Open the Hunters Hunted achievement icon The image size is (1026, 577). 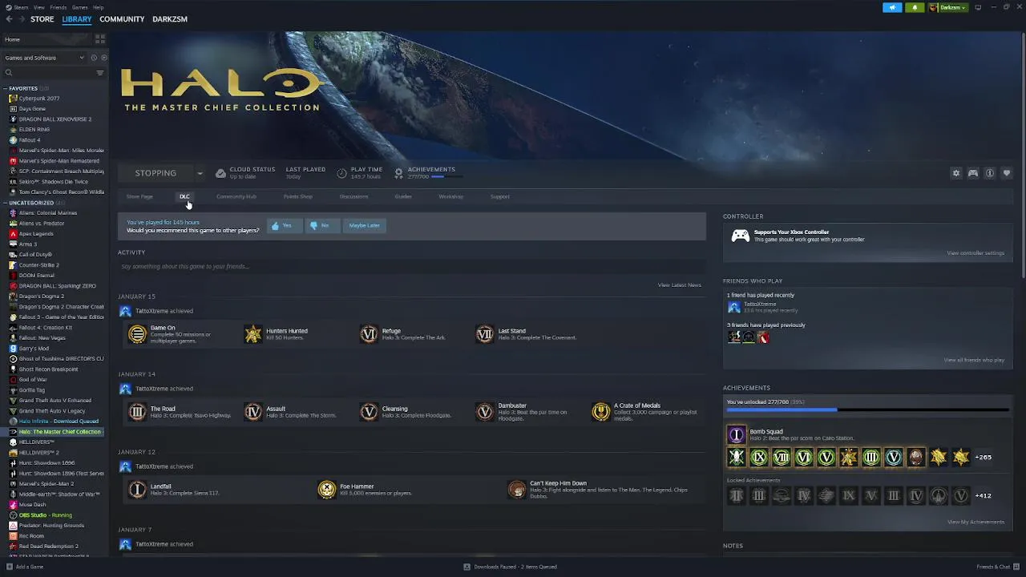click(x=252, y=334)
